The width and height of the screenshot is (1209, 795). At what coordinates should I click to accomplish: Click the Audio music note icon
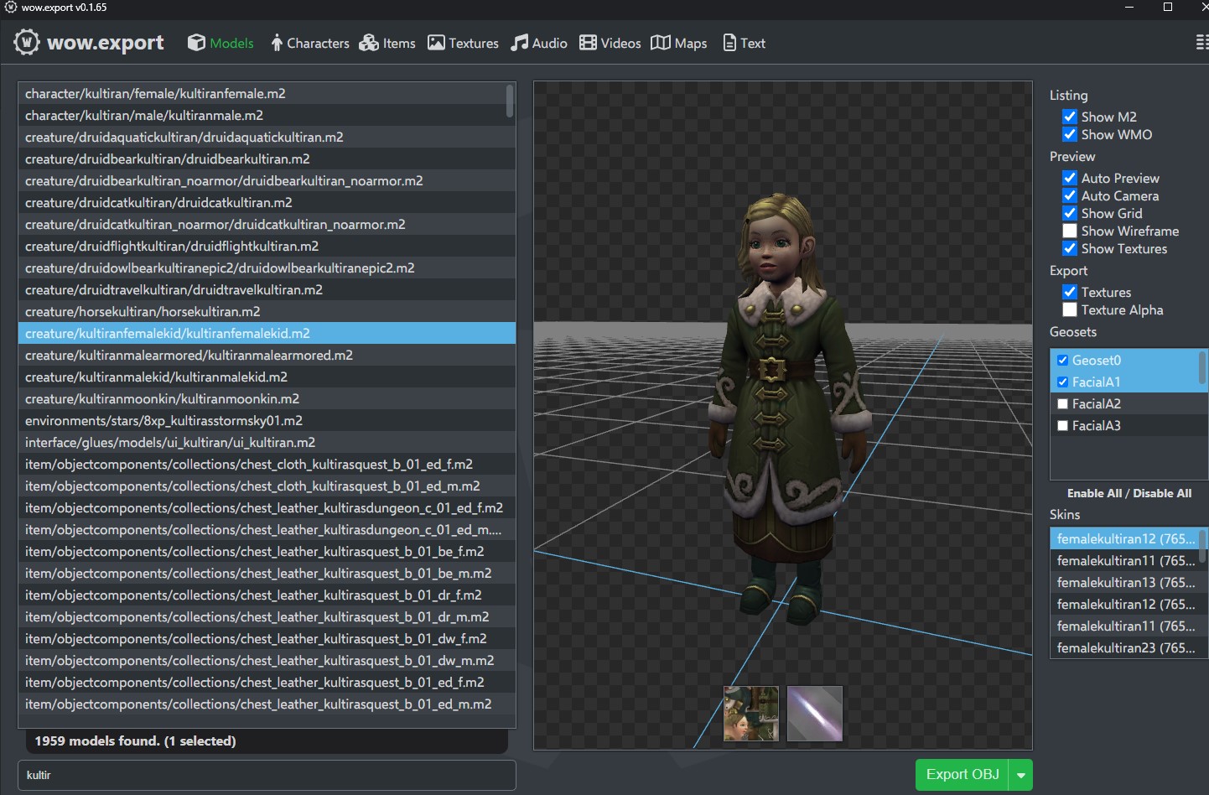click(520, 43)
